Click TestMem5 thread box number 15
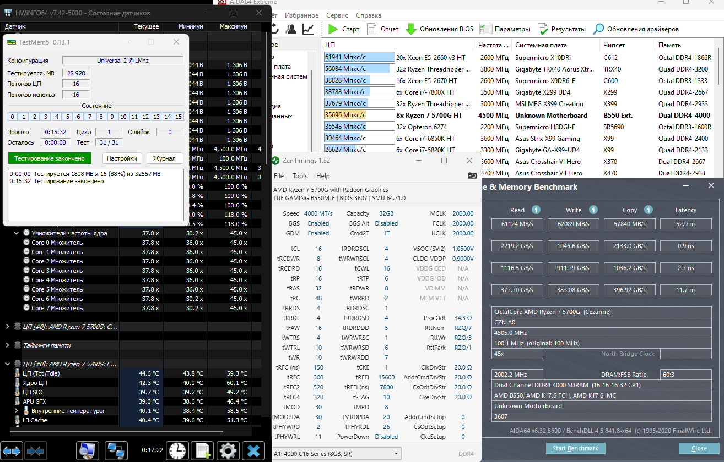Screen dimensions: 724x462 [x=179, y=117]
